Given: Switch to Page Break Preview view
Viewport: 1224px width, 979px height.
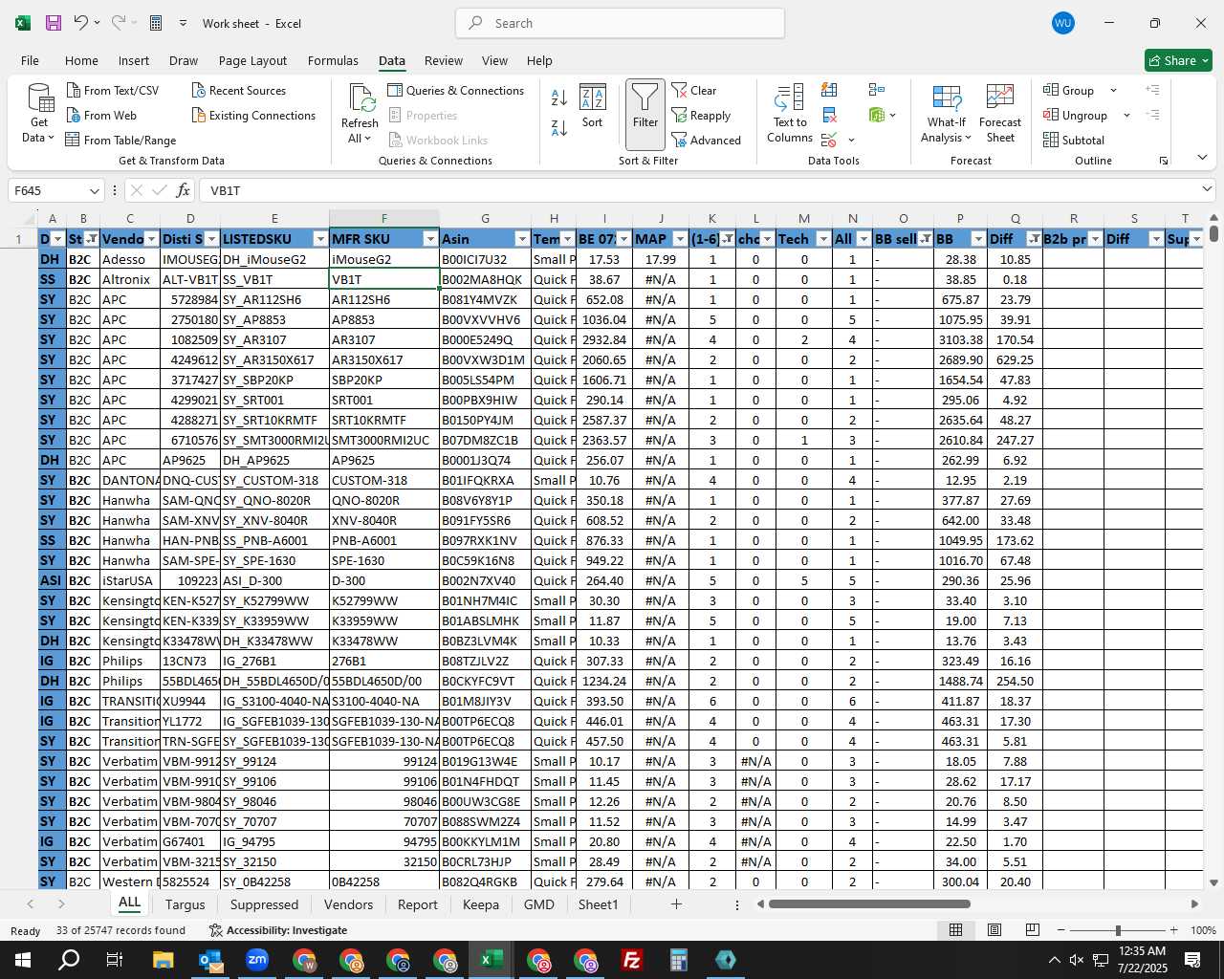Looking at the screenshot, I should coord(1033,930).
